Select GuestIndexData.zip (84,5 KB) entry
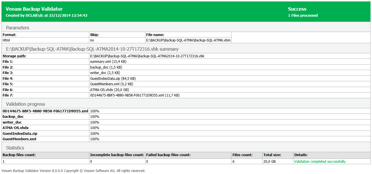The height and width of the screenshot is (174, 372). click(113, 78)
